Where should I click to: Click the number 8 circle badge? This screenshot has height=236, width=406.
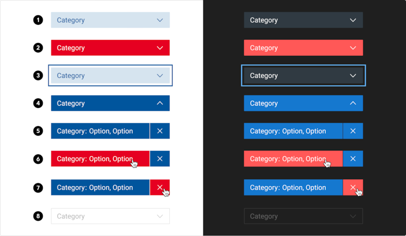pyautogui.click(x=38, y=216)
